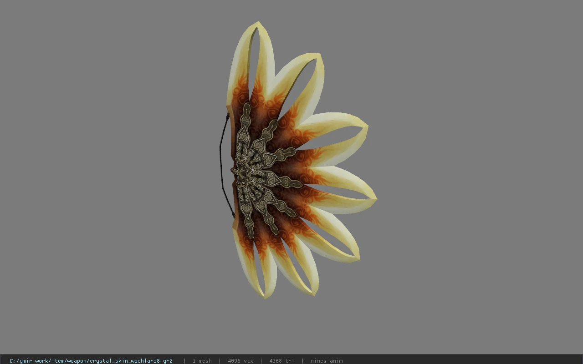Click the 'nincs anim' status entry
The image size is (583, 364).
327,361
